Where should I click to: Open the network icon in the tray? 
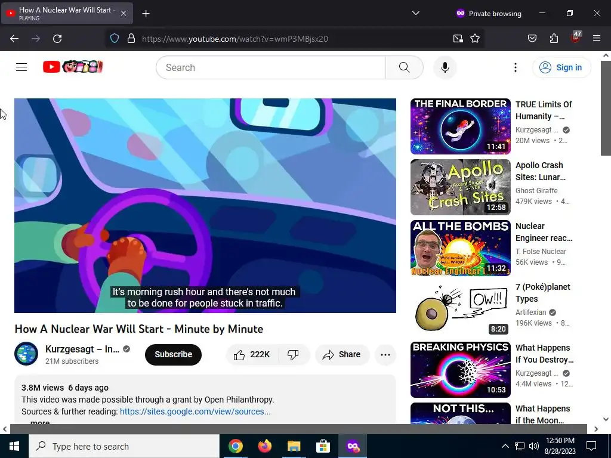click(x=520, y=446)
